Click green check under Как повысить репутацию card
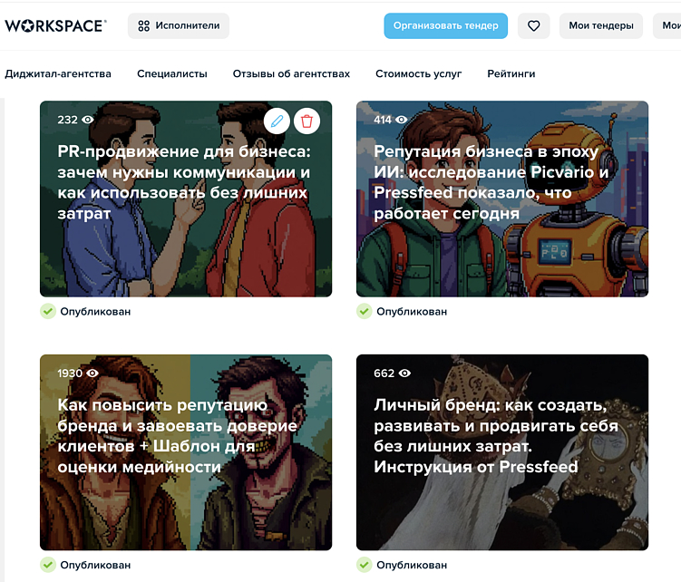The height and width of the screenshot is (582, 681). click(x=48, y=565)
